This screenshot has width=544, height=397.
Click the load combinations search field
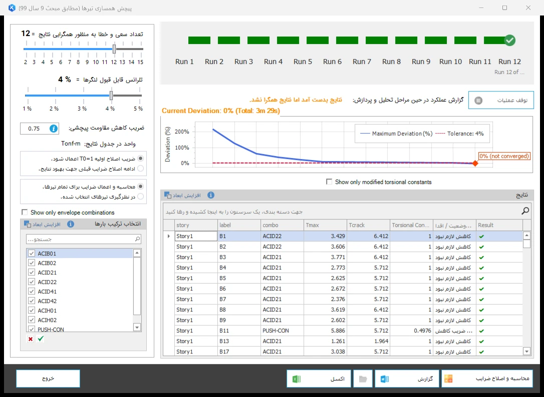pyautogui.click(x=84, y=239)
